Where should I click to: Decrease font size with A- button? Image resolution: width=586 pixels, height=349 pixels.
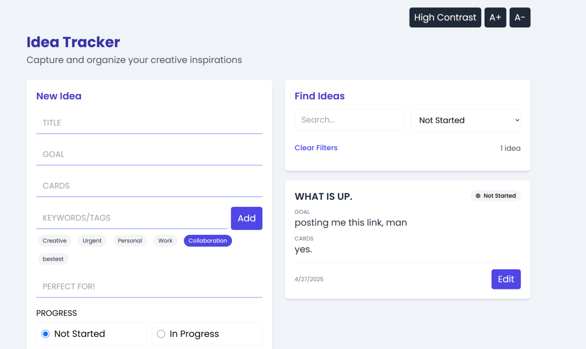[520, 17]
